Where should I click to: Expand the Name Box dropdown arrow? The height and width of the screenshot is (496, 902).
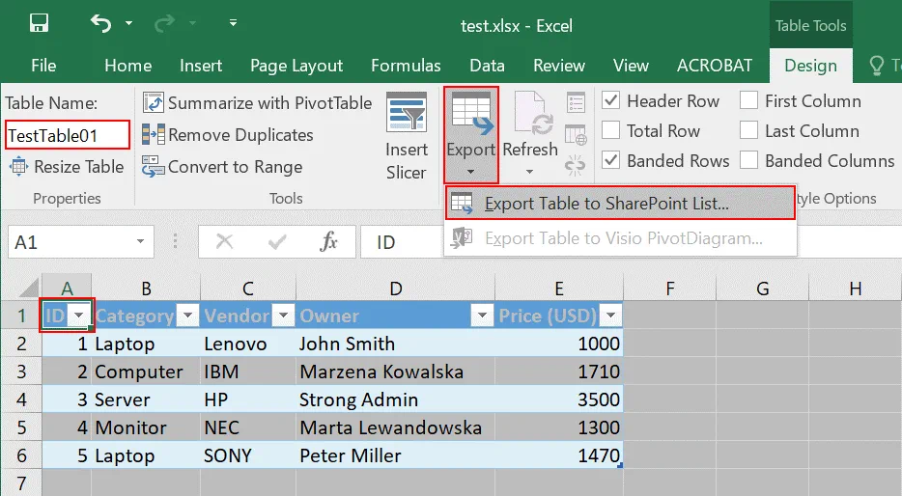click(x=141, y=242)
